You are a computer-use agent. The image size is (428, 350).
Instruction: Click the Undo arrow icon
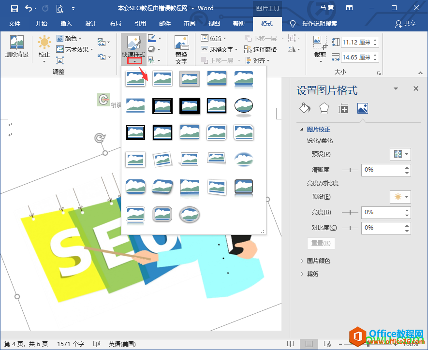pyautogui.click(x=29, y=8)
